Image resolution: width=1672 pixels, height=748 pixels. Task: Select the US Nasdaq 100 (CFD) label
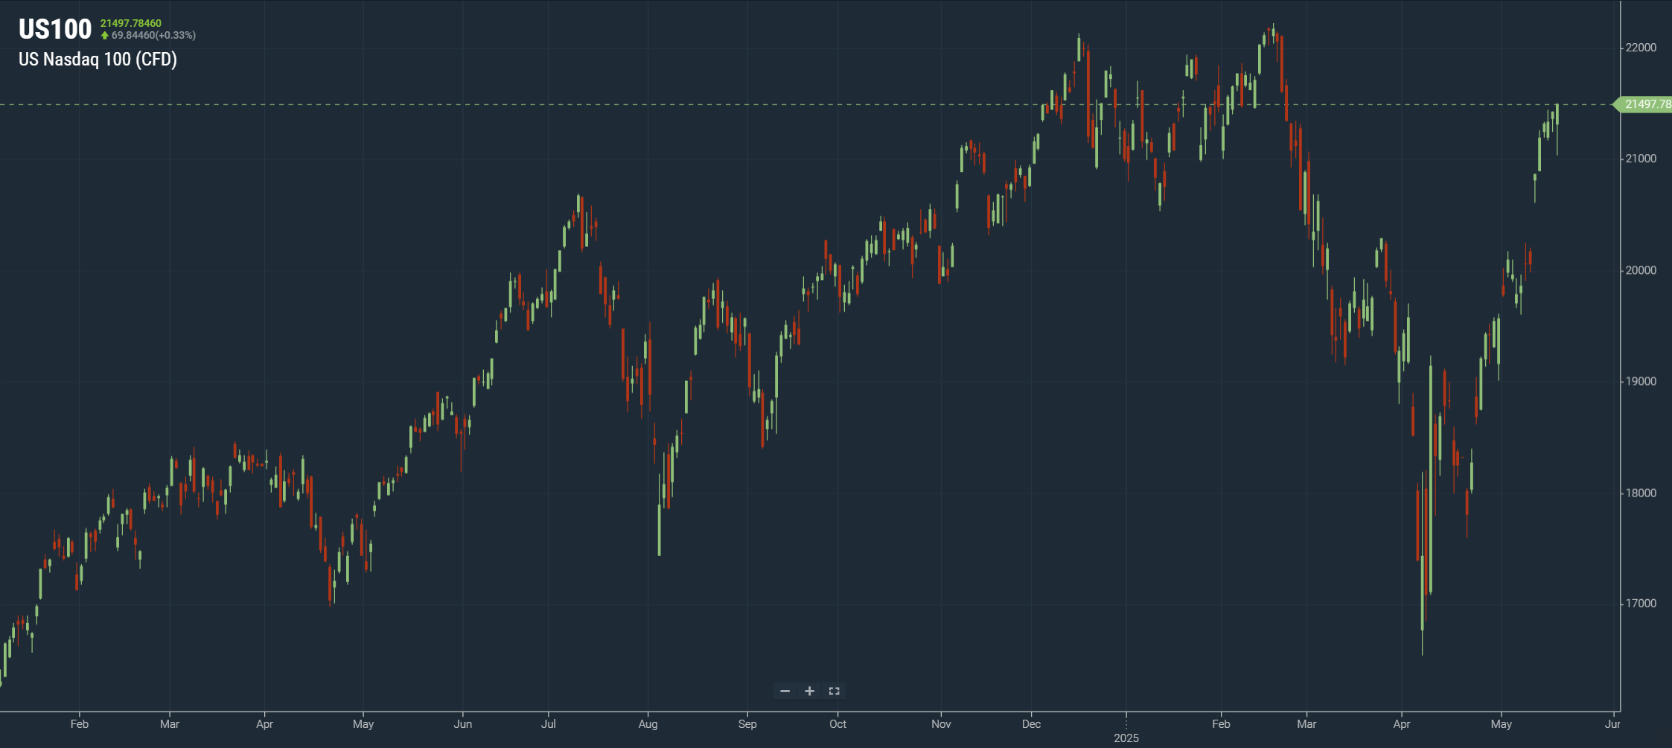pos(98,60)
